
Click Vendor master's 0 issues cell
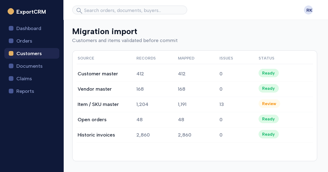pos(221,89)
